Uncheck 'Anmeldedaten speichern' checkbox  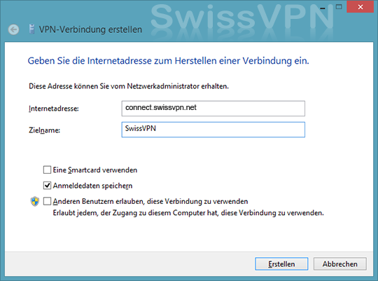[47, 186]
